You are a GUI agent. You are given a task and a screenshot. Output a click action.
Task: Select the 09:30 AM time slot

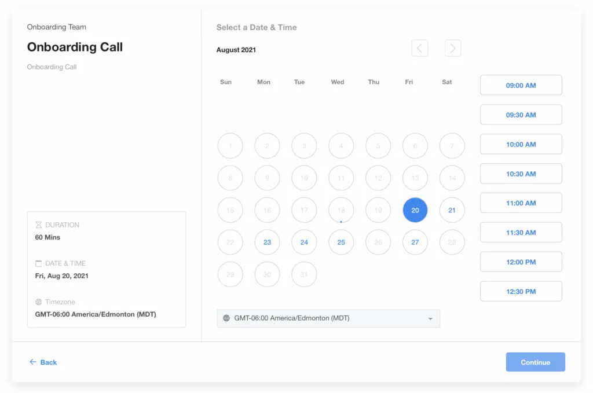click(521, 115)
